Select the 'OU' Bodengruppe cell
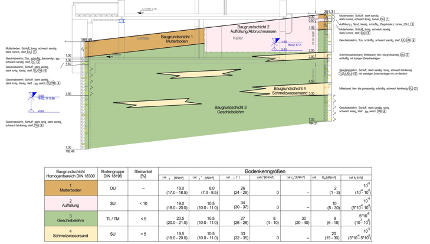 point(113,188)
